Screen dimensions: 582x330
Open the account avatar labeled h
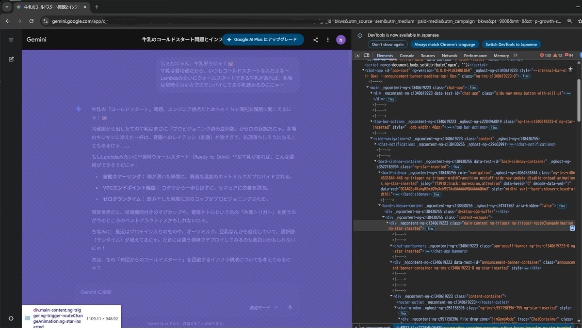click(341, 40)
